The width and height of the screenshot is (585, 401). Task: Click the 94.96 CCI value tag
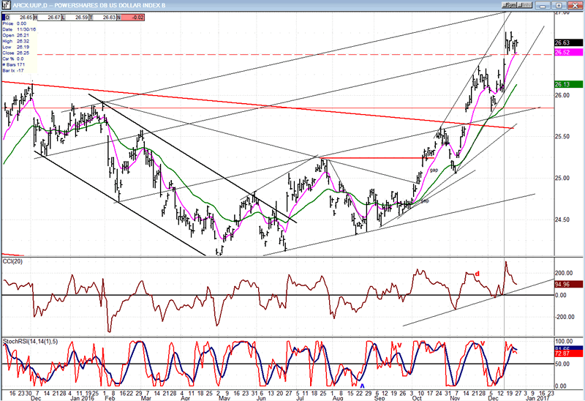(565, 284)
